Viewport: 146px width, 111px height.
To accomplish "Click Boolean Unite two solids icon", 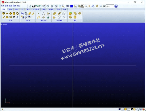I will click(54, 14).
